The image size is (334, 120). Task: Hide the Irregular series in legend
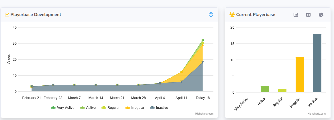click(x=135, y=108)
